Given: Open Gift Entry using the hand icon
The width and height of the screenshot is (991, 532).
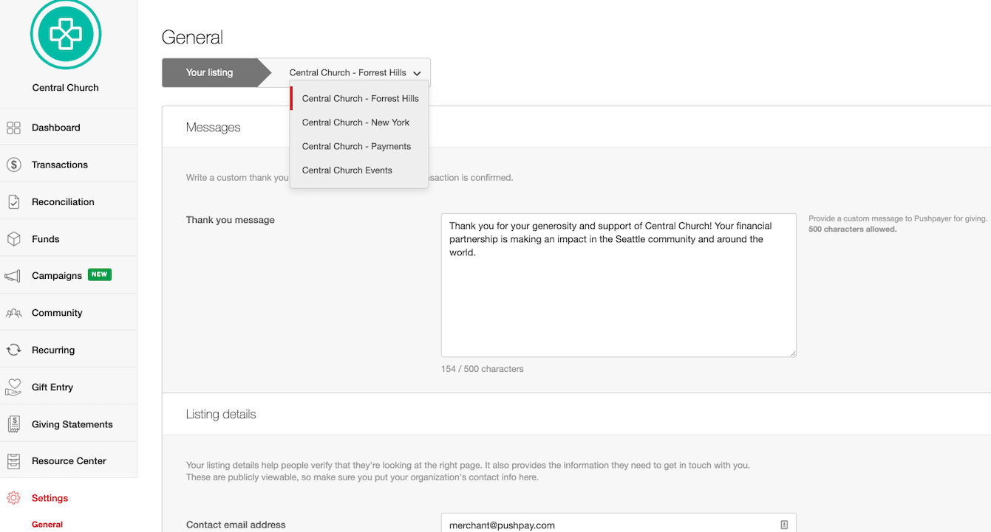Looking at the screenshot, I should click(13, 386).
